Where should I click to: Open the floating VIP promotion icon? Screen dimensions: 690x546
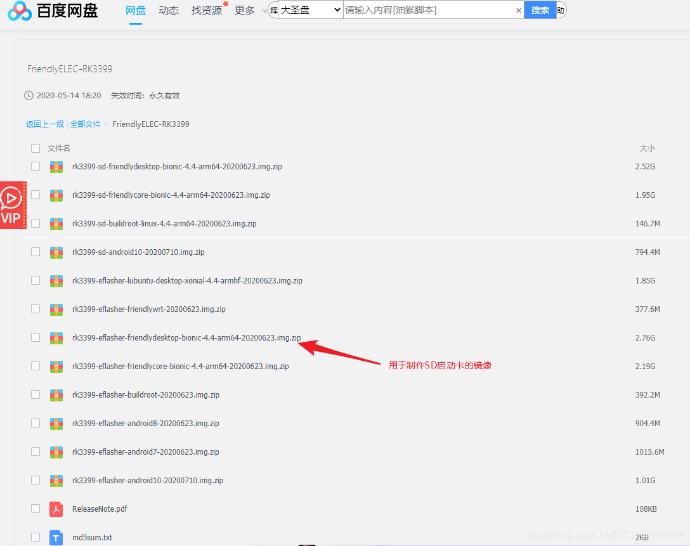(13, 205)
